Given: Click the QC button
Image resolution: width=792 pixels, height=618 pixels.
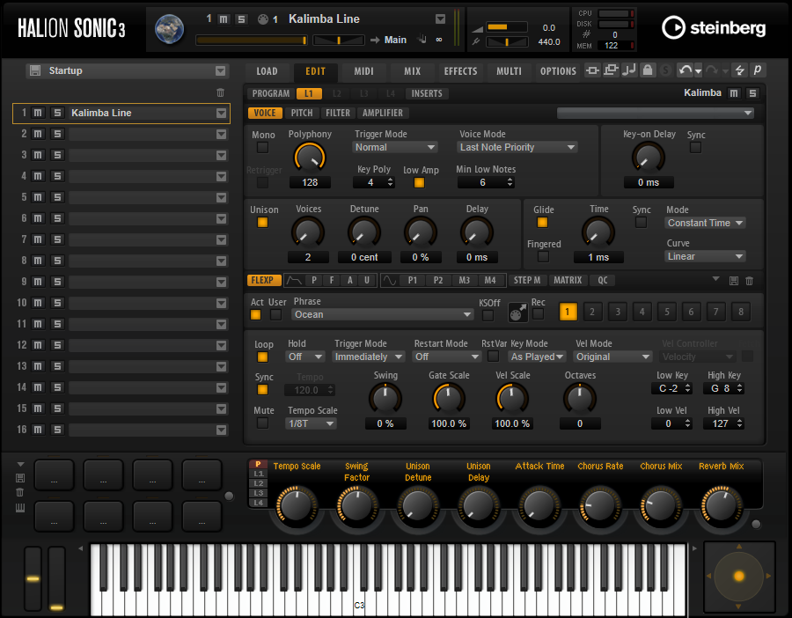Looking at the screenshot, I should tap(603, 281).
